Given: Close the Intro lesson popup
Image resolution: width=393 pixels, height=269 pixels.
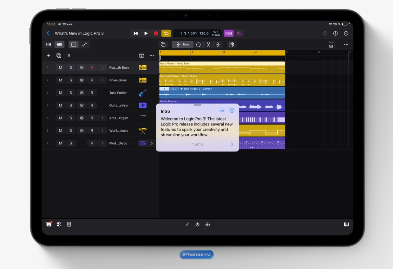Looking at the screenshot, I should click(x=232, y=110).
